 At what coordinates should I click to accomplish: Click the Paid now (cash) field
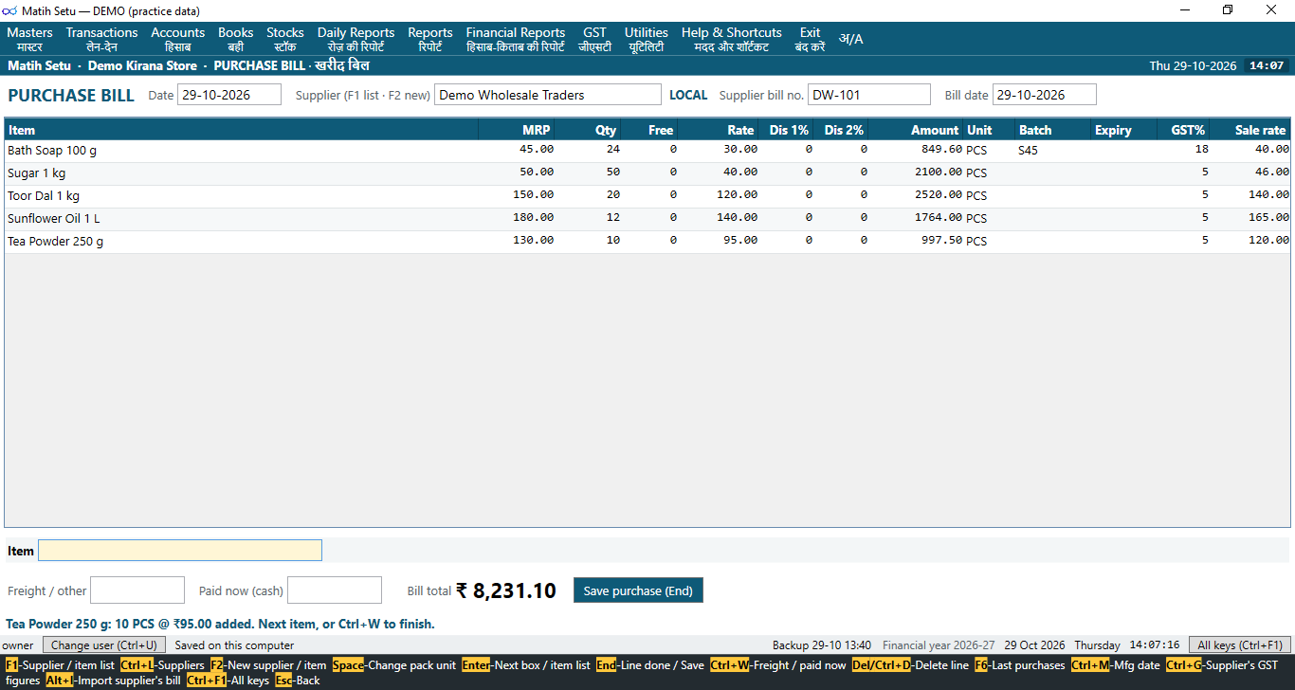click(335, 590)
